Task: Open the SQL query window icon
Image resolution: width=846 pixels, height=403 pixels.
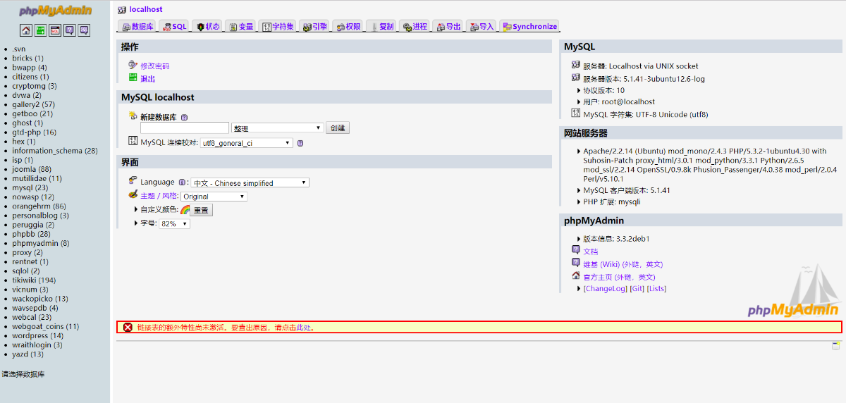Action: coord(55,30)
